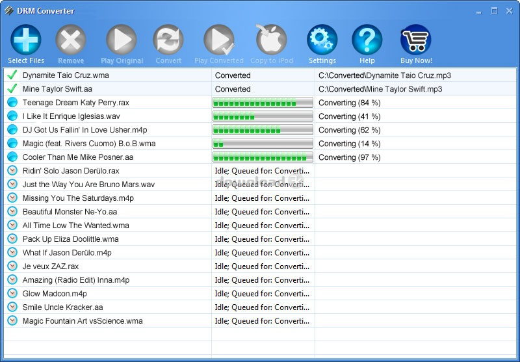Screen dimensions: 520x362
Task: Click progress bar for Teenage Dream Katy Perry
Action: click(x=263, y=103)
